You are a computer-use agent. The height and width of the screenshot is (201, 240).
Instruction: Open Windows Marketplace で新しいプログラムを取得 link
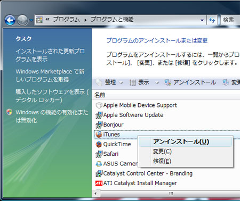50,76
